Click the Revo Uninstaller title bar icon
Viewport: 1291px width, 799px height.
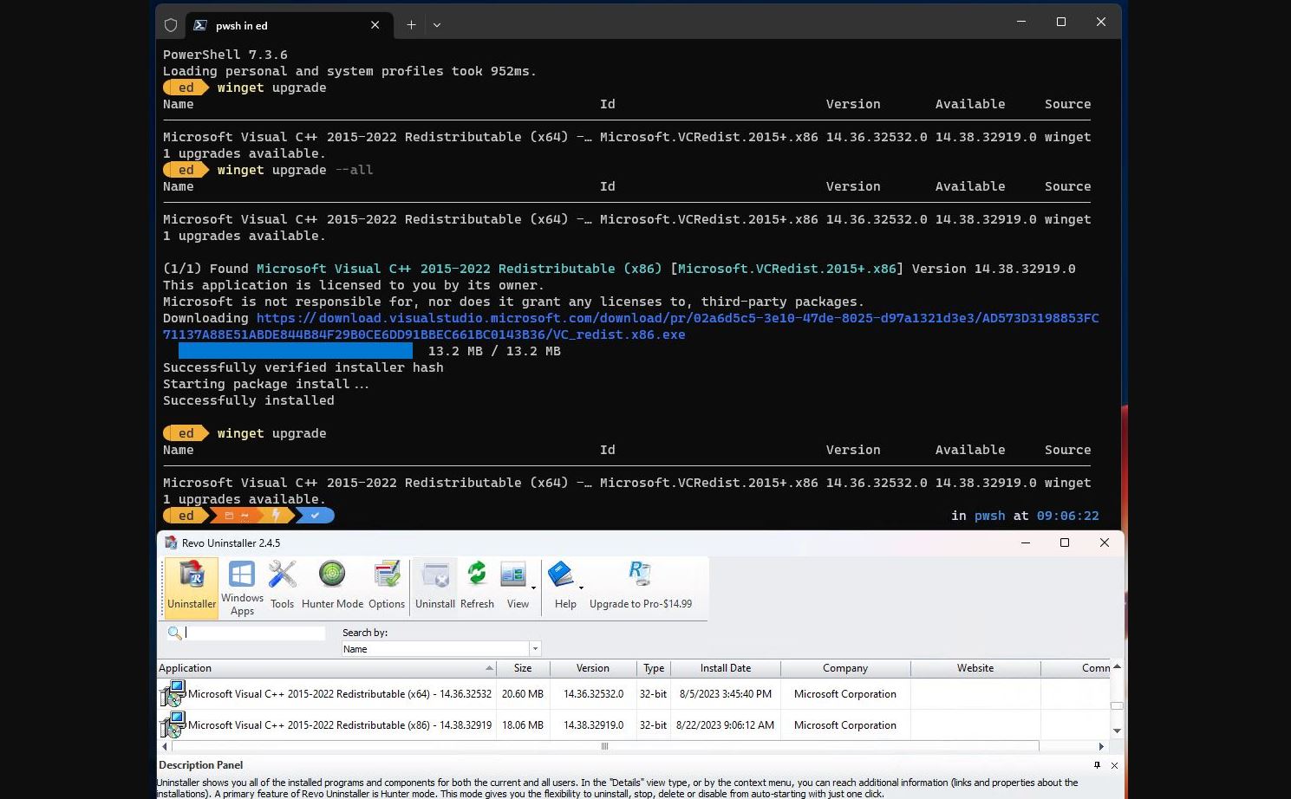pos(171,542)
